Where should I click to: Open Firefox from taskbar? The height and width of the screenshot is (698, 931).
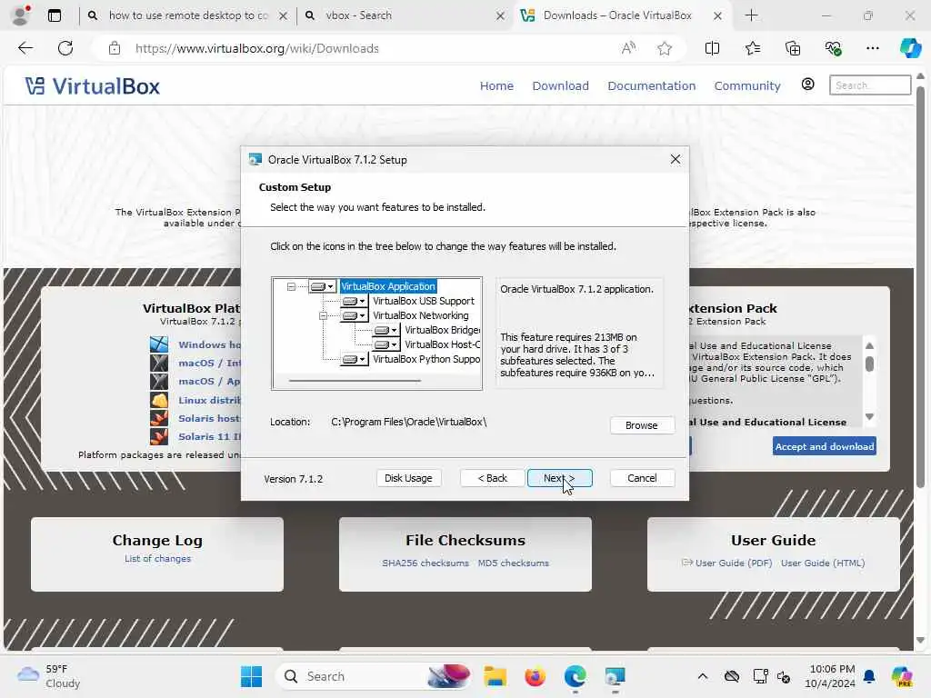tap(535, 676)
